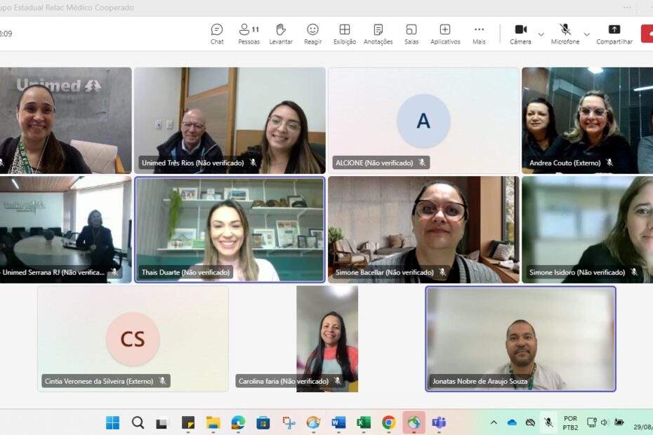
Task: Select Thais Duarte's video tile
Action: [230, 229]
